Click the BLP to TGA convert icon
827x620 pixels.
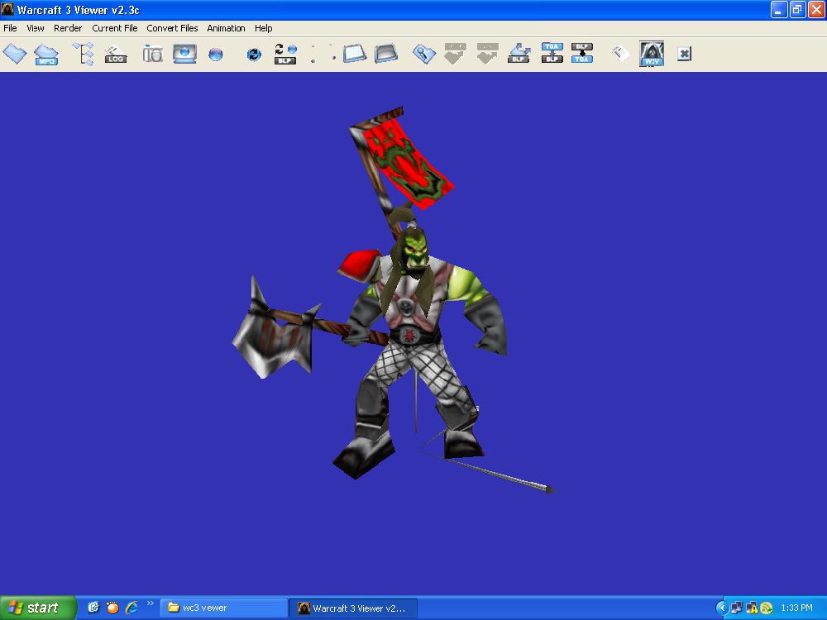point(581,53)
